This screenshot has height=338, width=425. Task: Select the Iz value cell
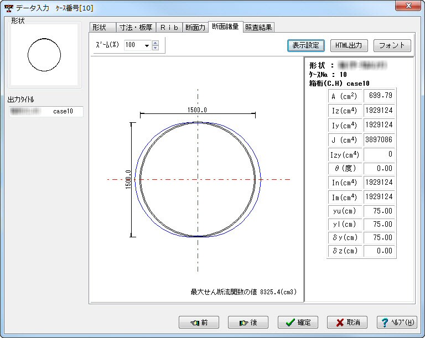point(379,110)
